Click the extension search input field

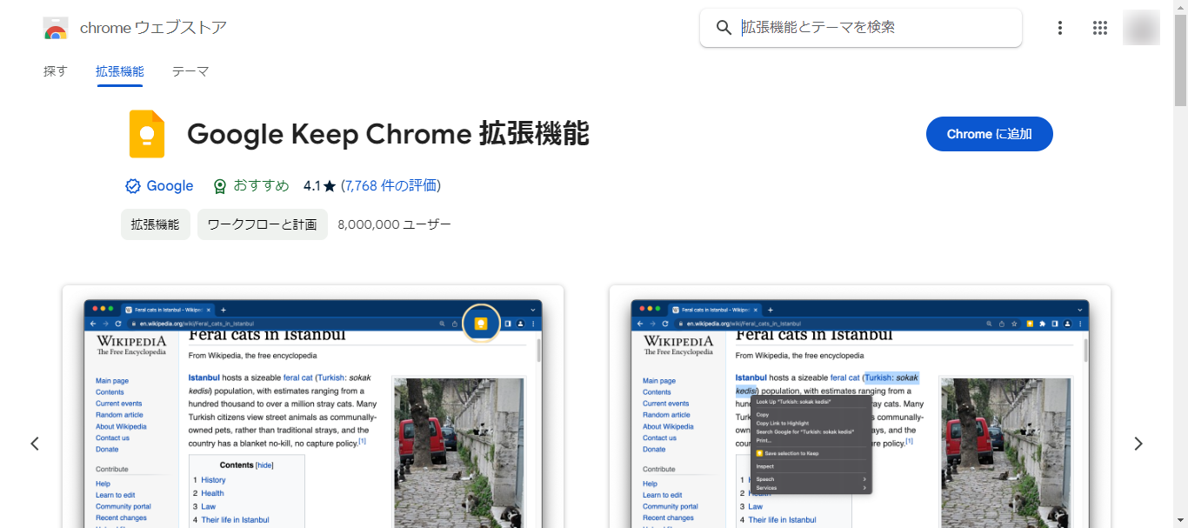(861, 27)
